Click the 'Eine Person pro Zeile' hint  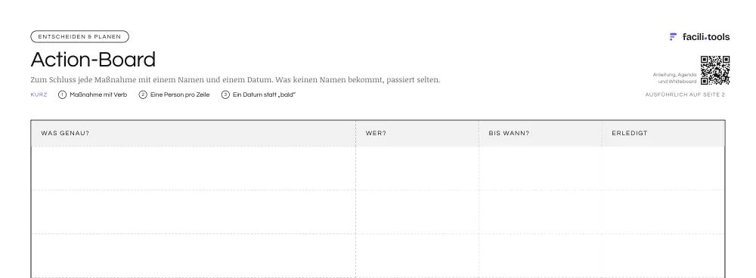(180, 95)
